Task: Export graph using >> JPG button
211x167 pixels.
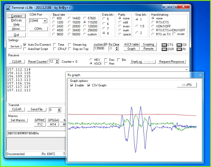Action: [187, 85]
